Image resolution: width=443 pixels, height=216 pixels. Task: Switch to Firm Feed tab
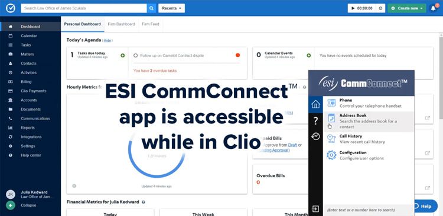(x=151, y=24)
